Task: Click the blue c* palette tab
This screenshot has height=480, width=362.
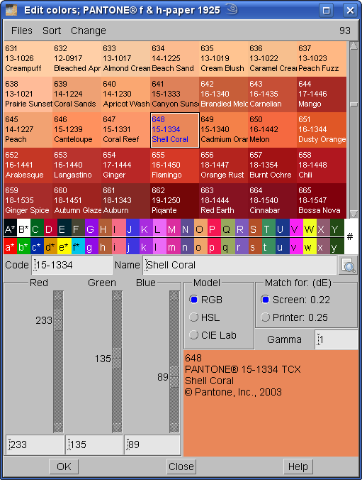Action: (x=37, y=246)
